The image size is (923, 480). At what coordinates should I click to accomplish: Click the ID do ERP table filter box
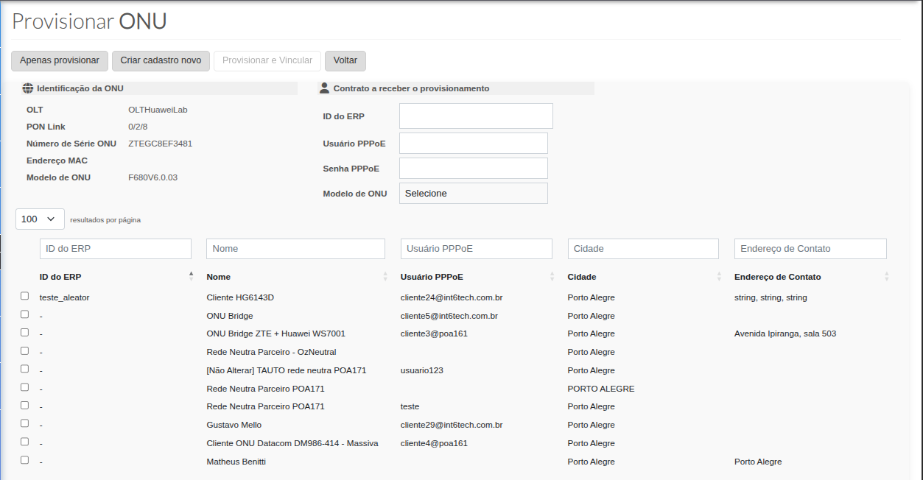point(116,249)
